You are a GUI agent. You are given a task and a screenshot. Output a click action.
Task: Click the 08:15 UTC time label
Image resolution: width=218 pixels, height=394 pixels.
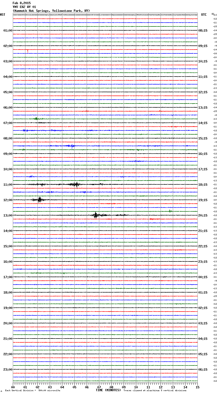point(203,31)
